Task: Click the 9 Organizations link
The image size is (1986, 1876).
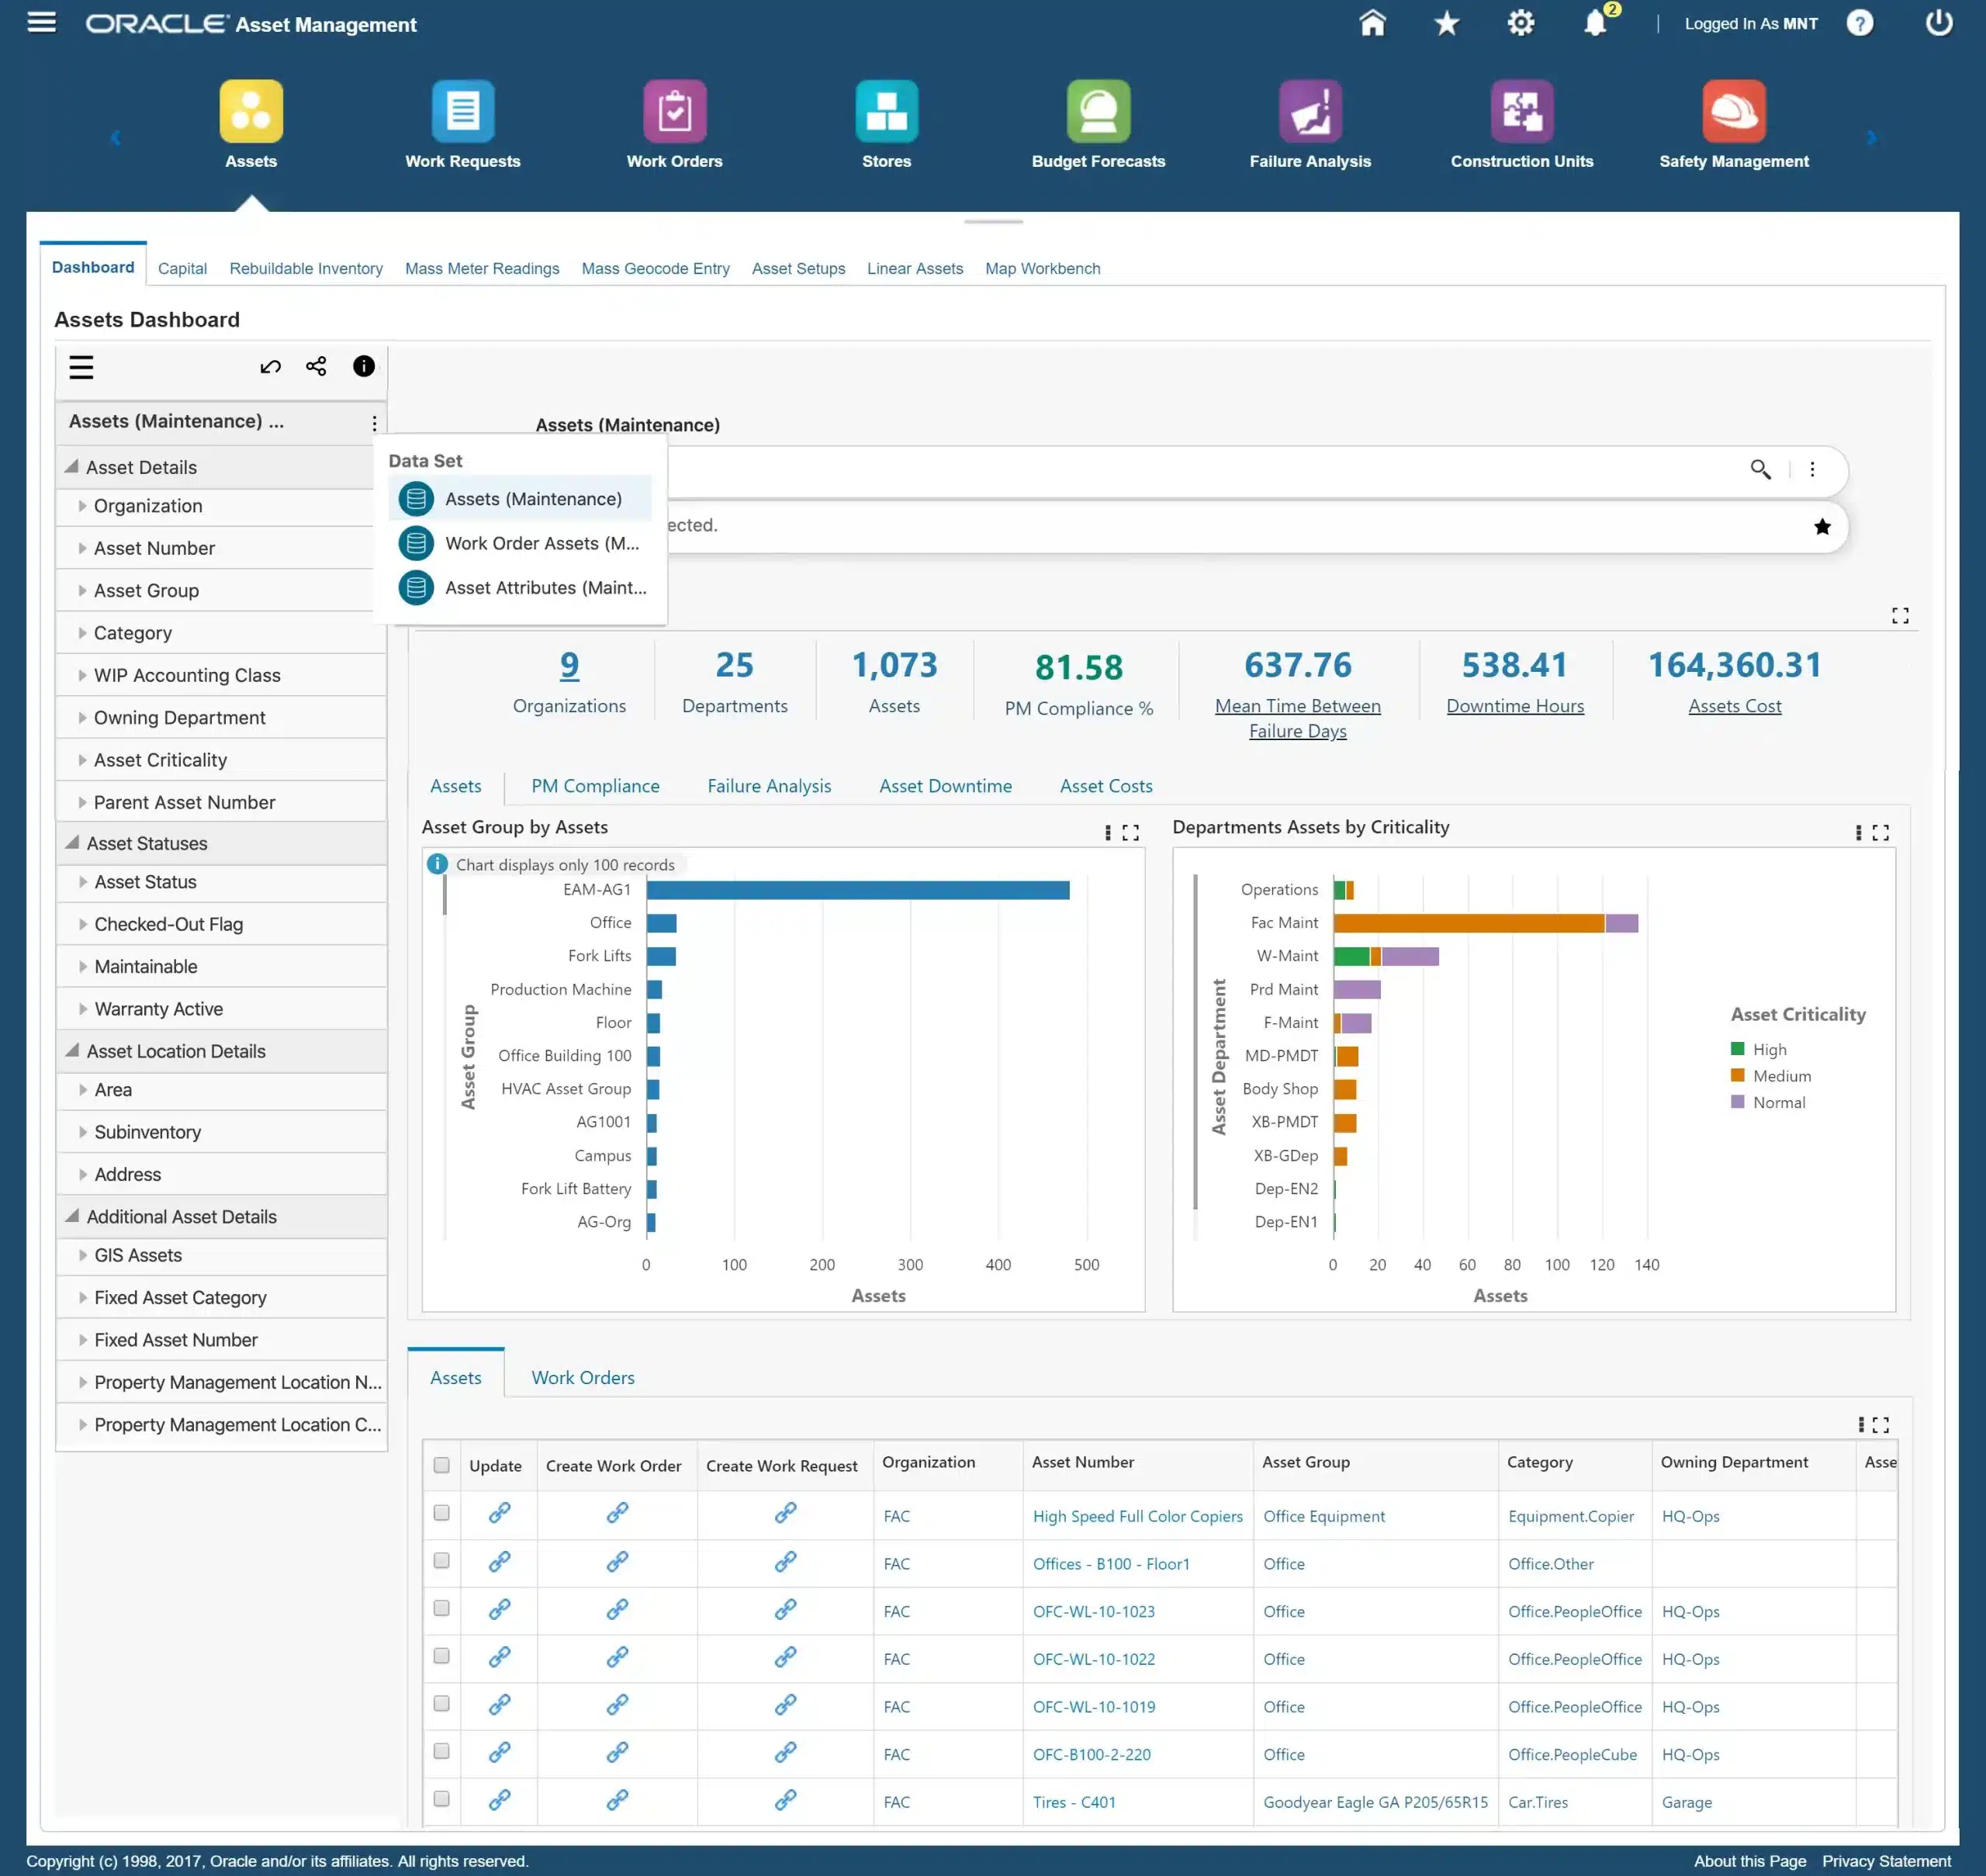Action: click(x=569, y=665)
